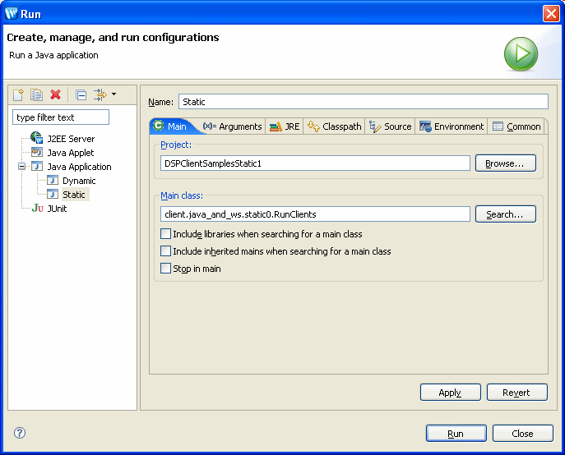Click the Java Applet icon

coord(37,152)
